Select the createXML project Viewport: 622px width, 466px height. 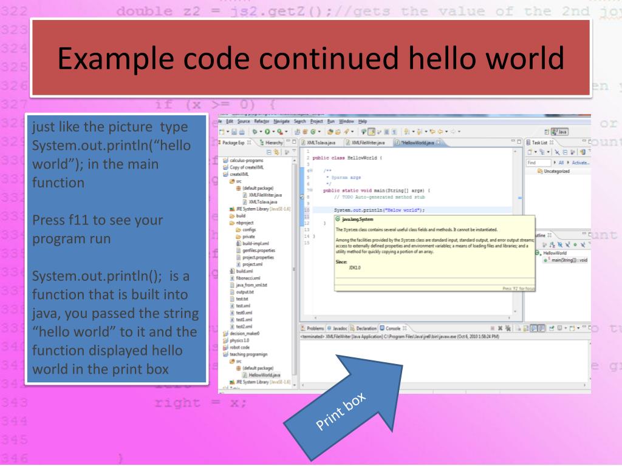click(236, 174)
